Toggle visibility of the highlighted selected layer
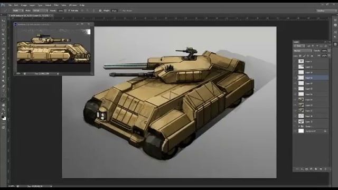 296,78
